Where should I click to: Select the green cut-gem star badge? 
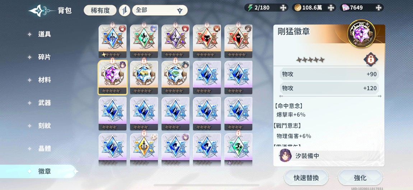[x=175, y=77]
